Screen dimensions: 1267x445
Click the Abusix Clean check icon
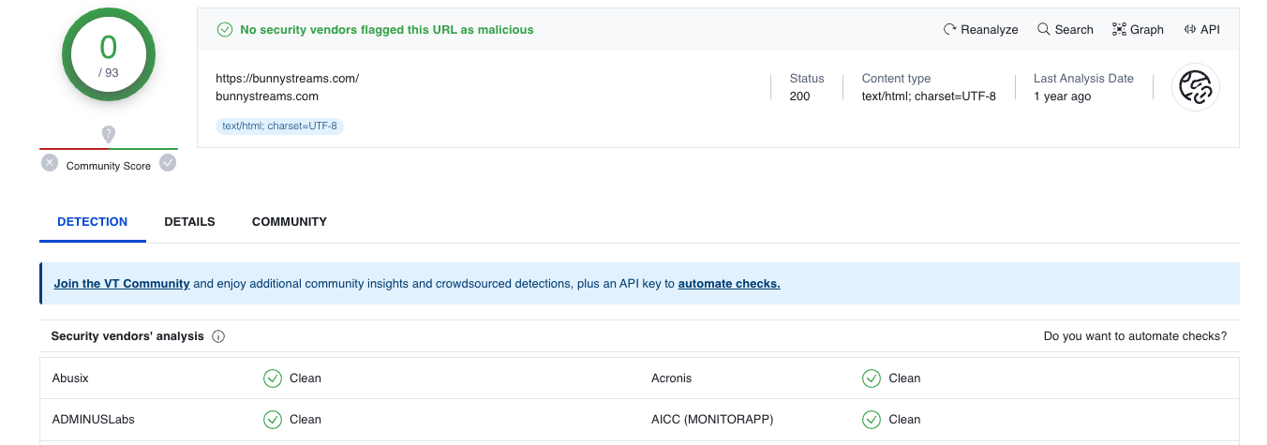[x=273, y=378]
